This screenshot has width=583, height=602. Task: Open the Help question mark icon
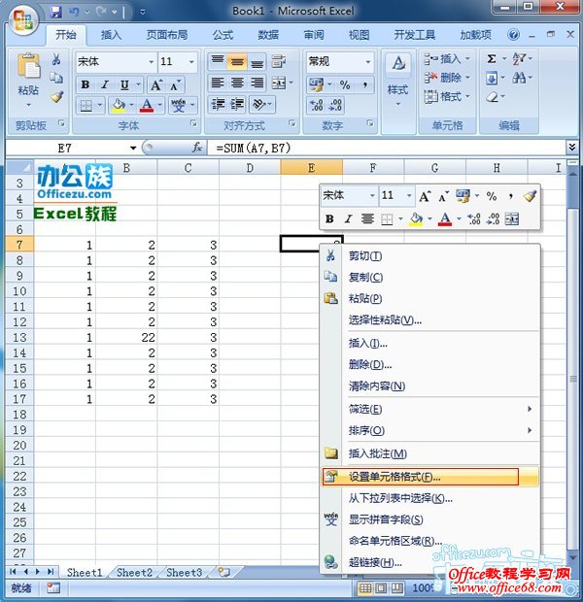(513, 35)
